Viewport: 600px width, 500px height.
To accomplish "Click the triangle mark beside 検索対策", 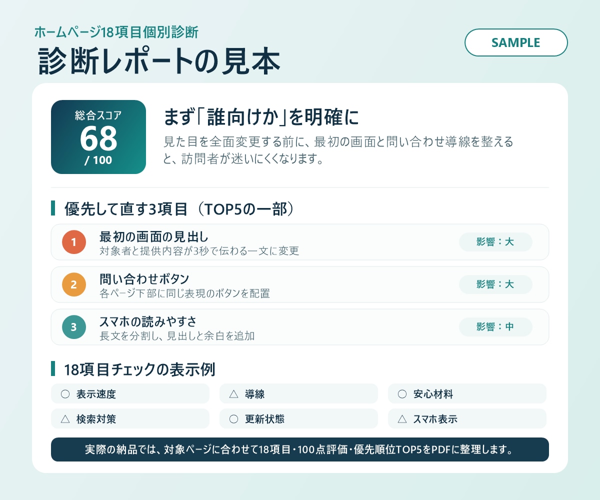I will pos(65,419).
